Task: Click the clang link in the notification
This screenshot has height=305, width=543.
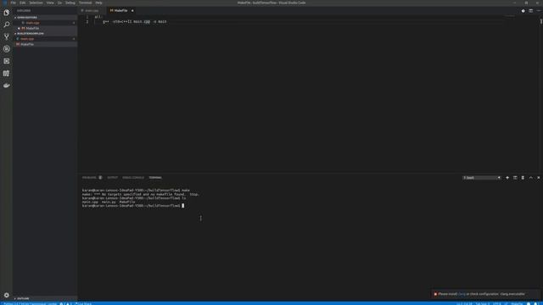Action: click(x=462, y=294)
